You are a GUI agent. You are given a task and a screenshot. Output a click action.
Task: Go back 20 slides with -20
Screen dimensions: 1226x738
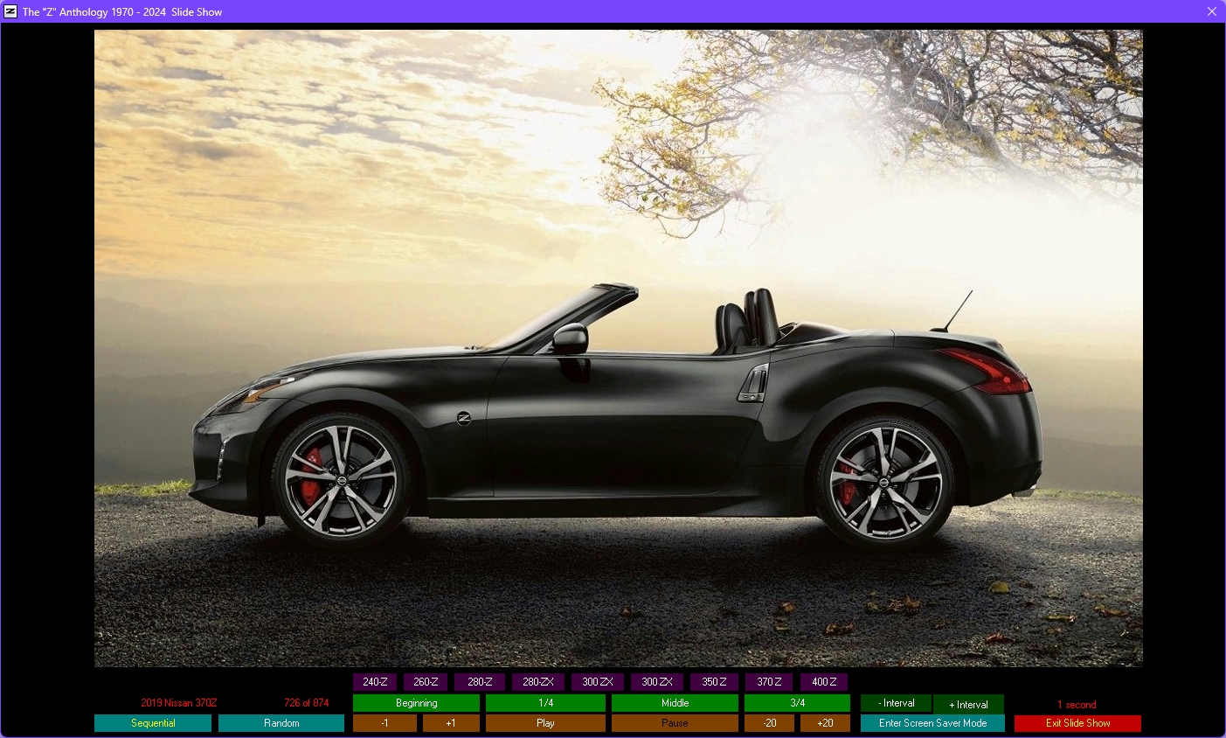769,723
